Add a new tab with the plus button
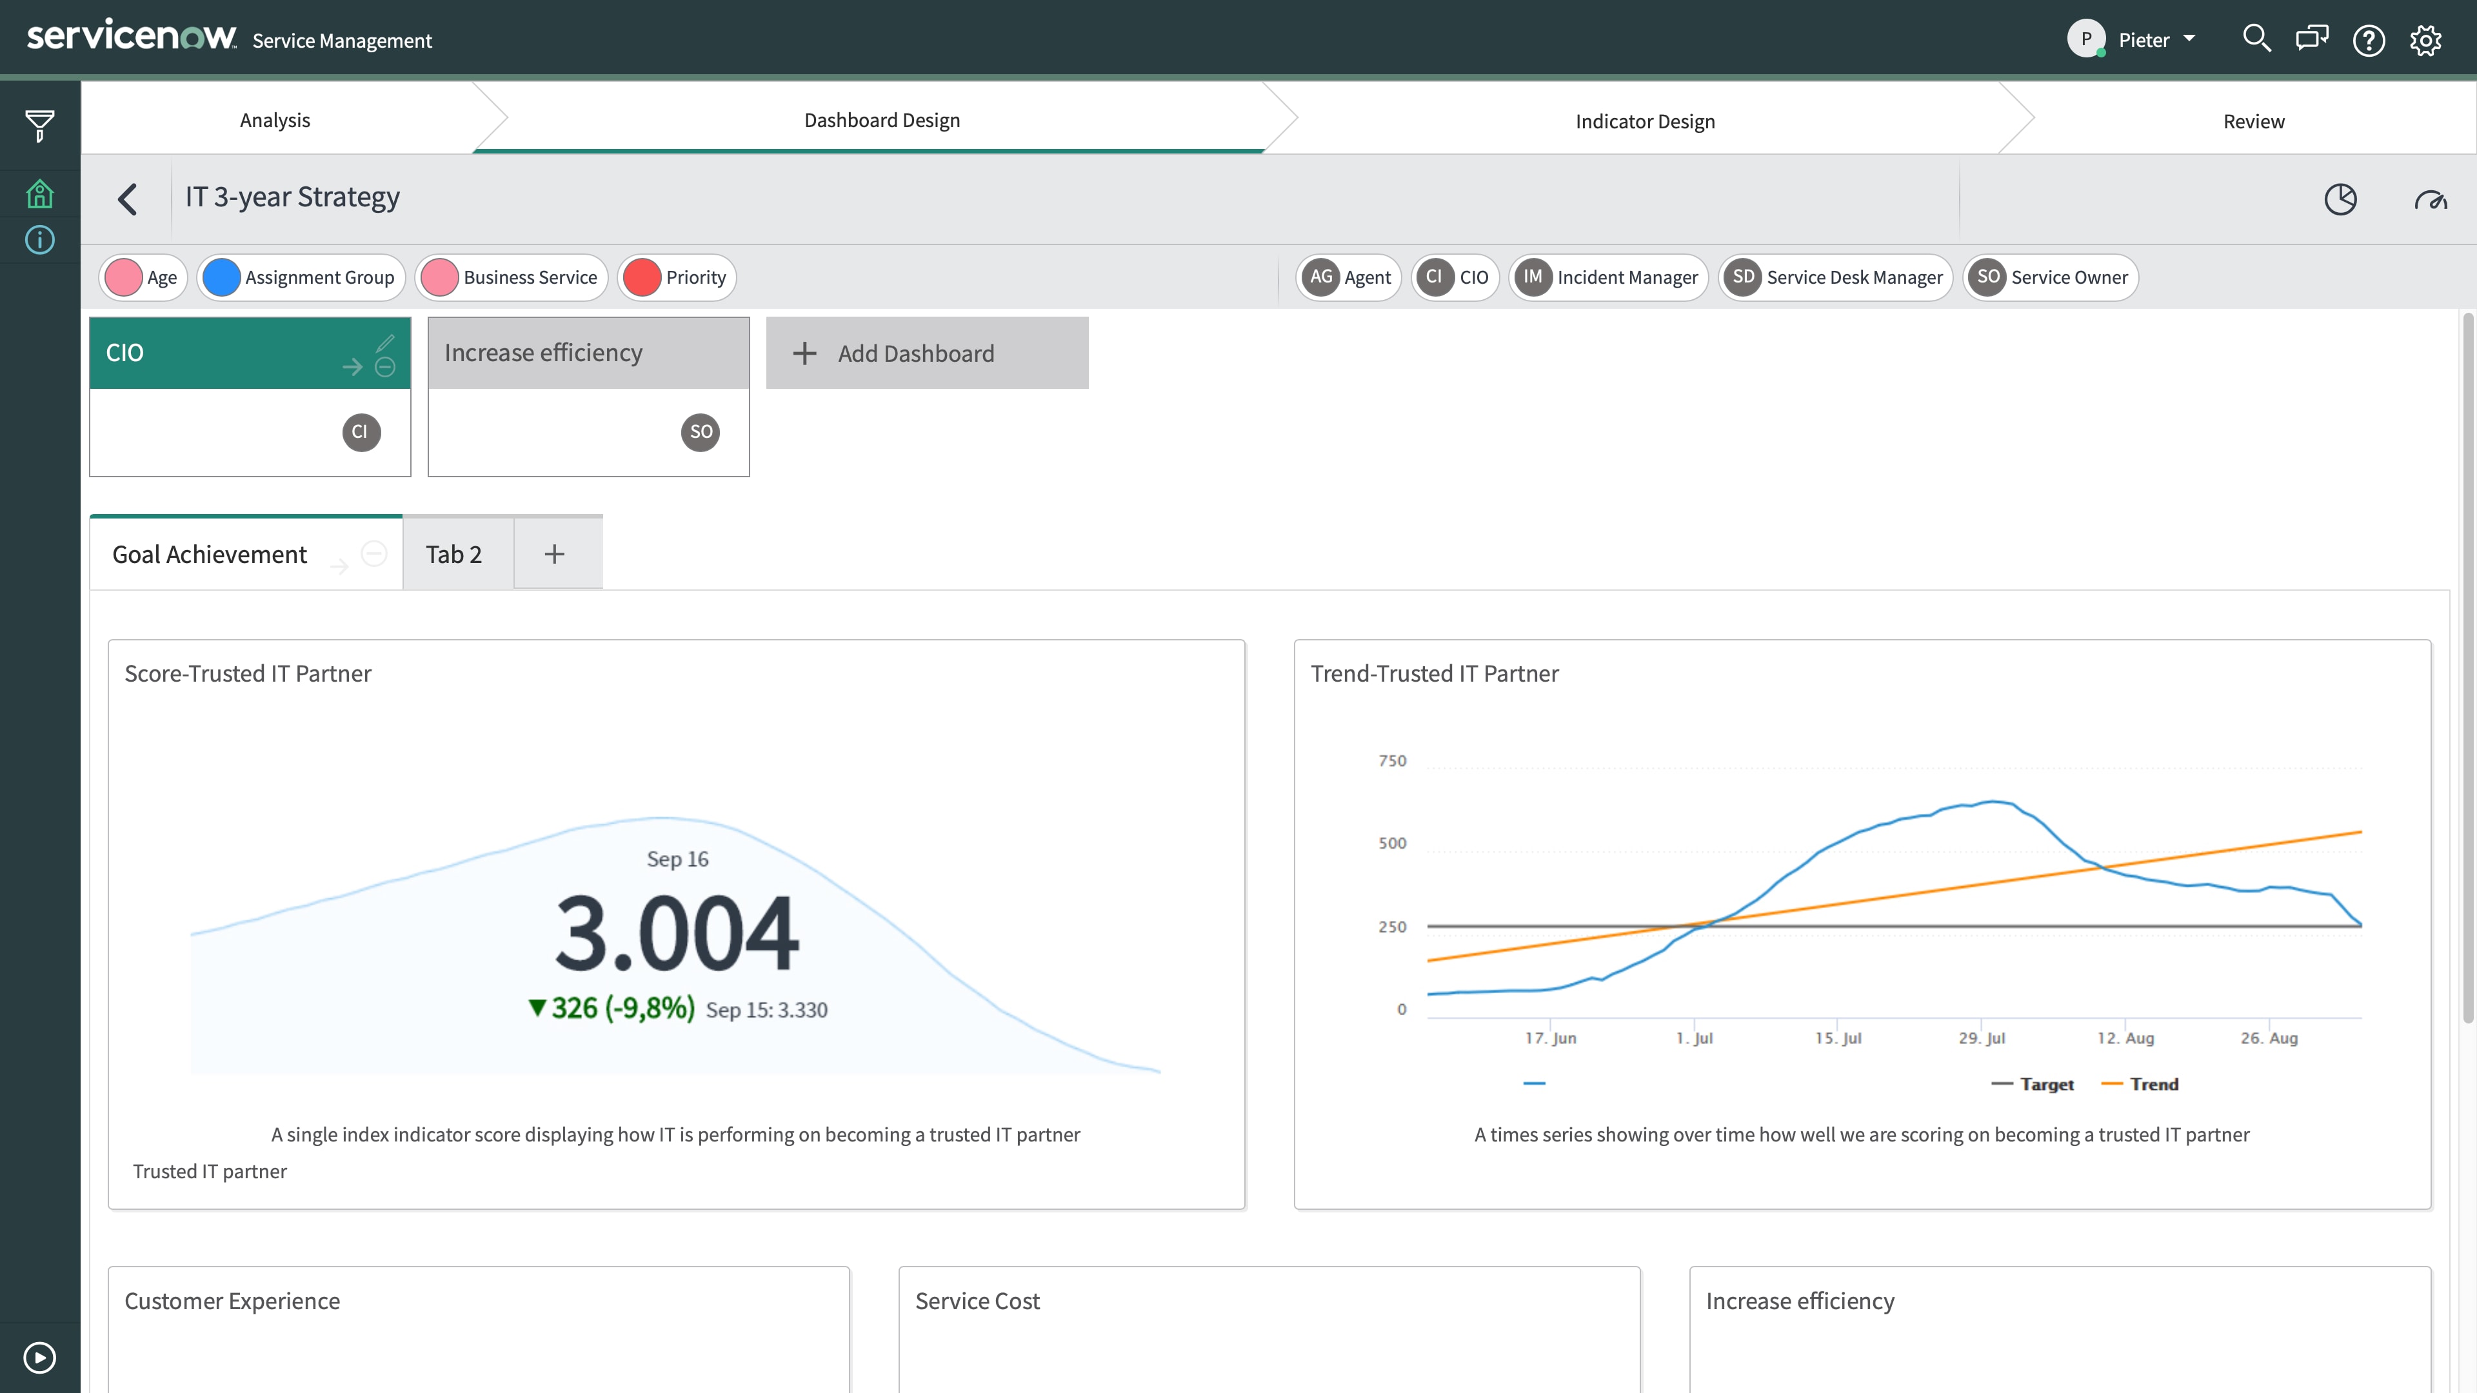Screen dimensions: 2477x1393 click(x=554, y=554)
